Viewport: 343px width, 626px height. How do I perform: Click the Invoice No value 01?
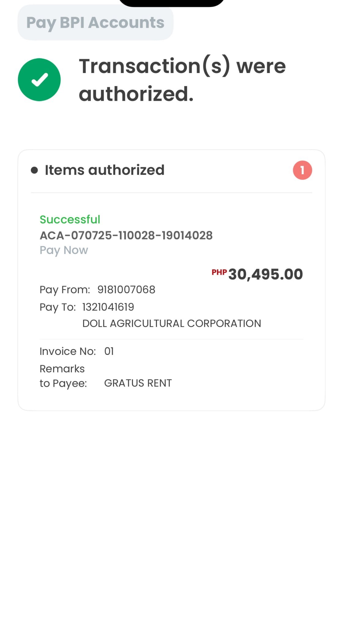coord(109,351)
